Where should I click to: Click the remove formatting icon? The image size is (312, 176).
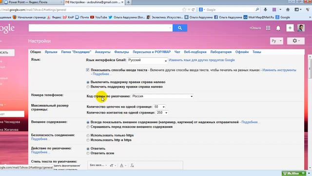pyautogui.click(x=132, y=165)
